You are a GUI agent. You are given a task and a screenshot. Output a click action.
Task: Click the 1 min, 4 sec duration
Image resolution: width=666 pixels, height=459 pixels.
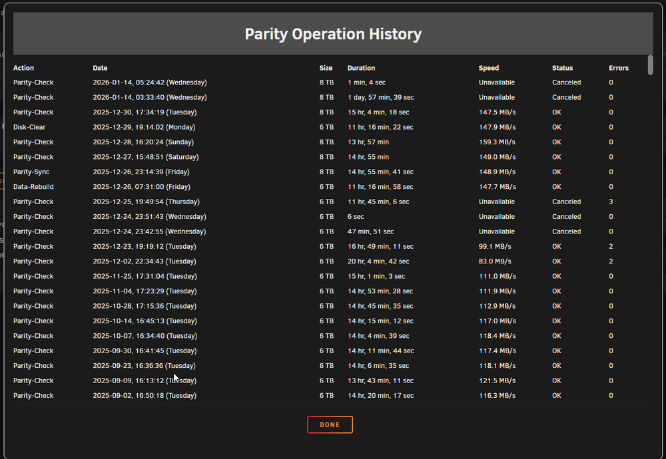366,82
